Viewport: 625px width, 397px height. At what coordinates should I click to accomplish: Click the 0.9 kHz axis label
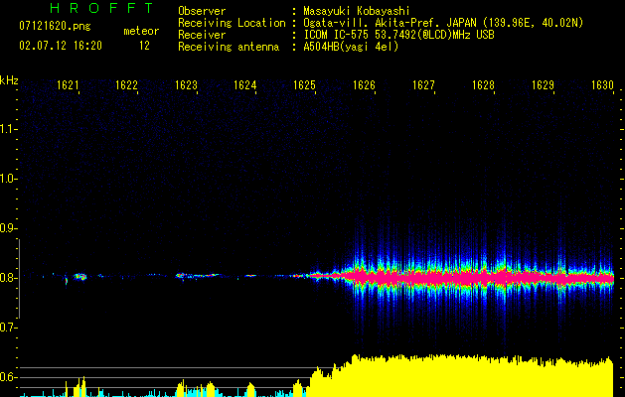8,228
